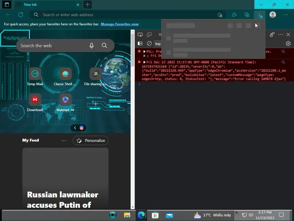This screenshot has height=221, width=294.
Task: Open Microsoft Store from taskbar
Action: 155,215
